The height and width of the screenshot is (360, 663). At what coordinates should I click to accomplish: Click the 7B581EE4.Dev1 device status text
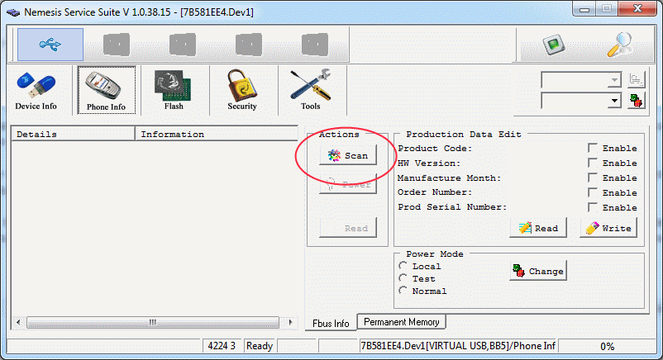tap(458, 346)
